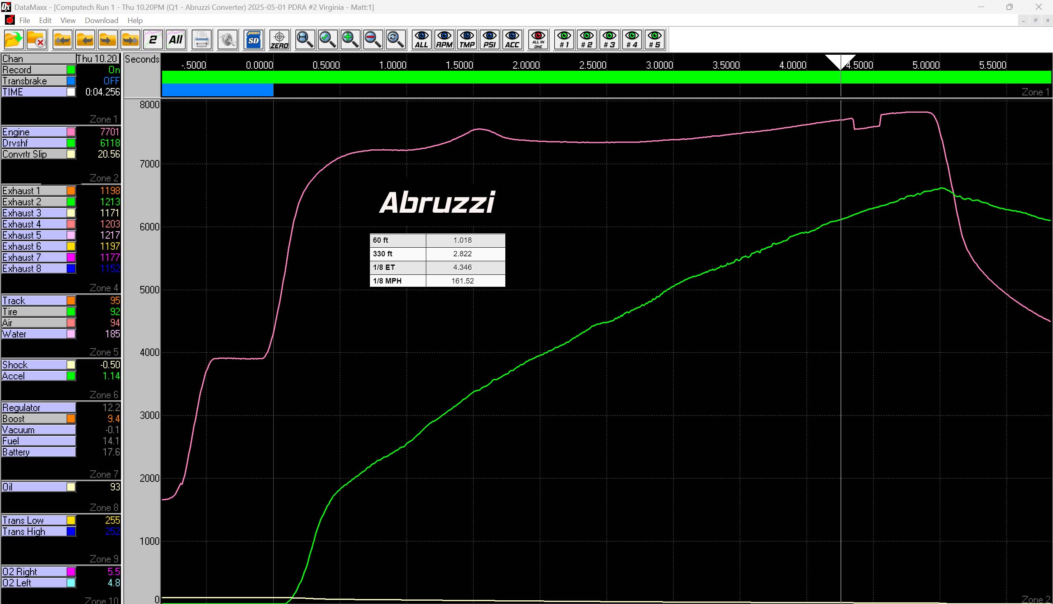1053x604 pixels.
Task: Jump to last run with the double-right-arrow folder
Action: [x=130, y=40]
